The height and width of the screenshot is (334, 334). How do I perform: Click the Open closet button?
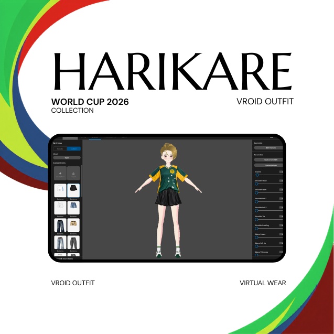coord(67,158)
